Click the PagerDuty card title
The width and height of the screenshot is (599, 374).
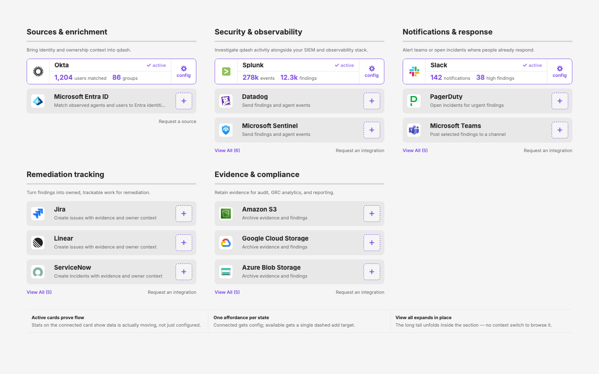pos(446,97)
